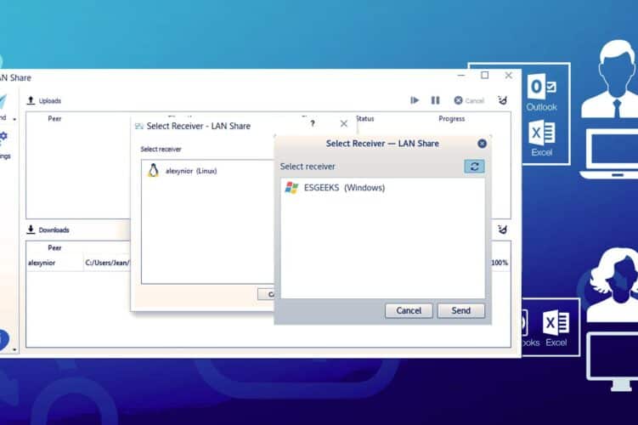Click the Uploads upload-arrow icon

pyautogui.click(x=31, y=100)
